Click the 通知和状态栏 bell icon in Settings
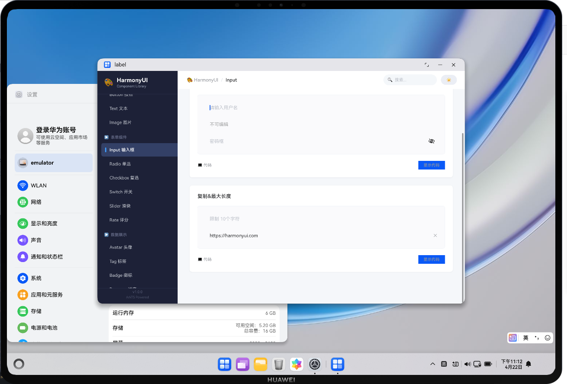Screen dimensions: 567x384 coord(22,256)
